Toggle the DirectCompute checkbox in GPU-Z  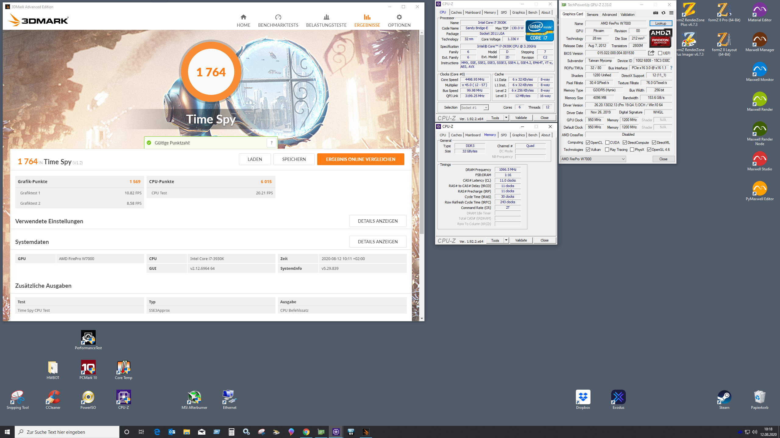[x=625, y=143]
